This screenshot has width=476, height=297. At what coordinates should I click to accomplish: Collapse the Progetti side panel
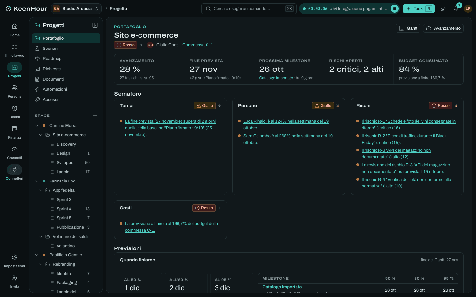click(x=95, y=25)
